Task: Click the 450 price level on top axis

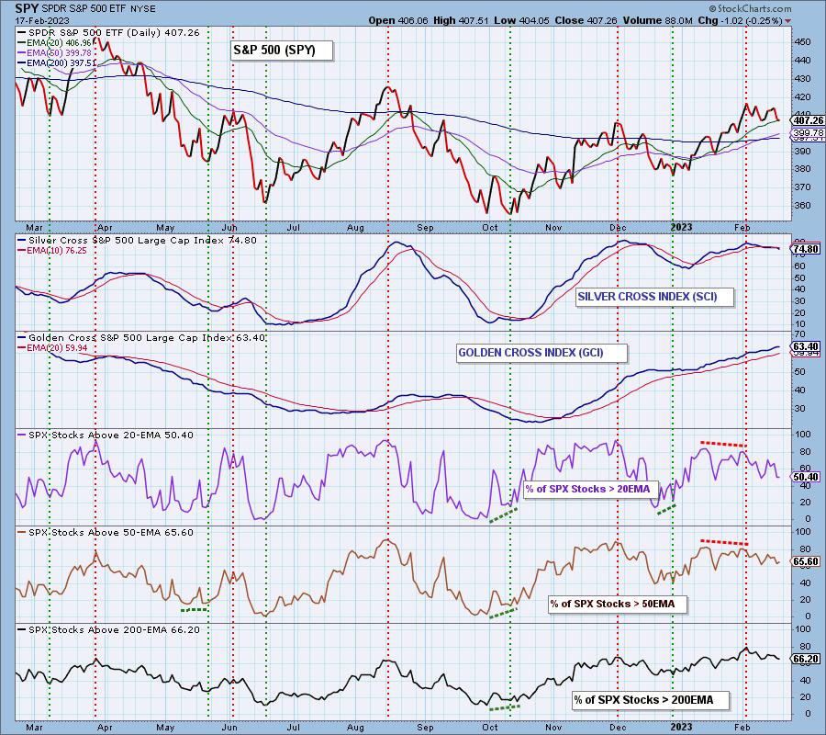Action: tap(803, 42)
